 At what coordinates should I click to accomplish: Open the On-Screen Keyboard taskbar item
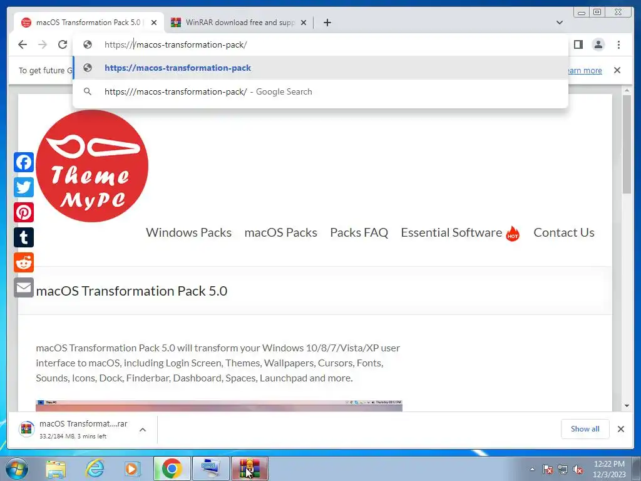tap(210, 468)
